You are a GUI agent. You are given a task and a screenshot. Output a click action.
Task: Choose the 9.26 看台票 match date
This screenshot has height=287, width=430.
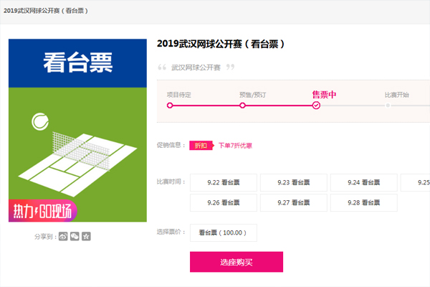224,202
